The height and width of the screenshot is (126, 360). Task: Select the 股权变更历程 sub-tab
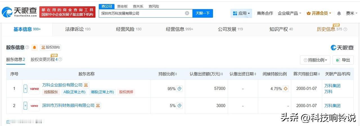click(x=44, y=59)
